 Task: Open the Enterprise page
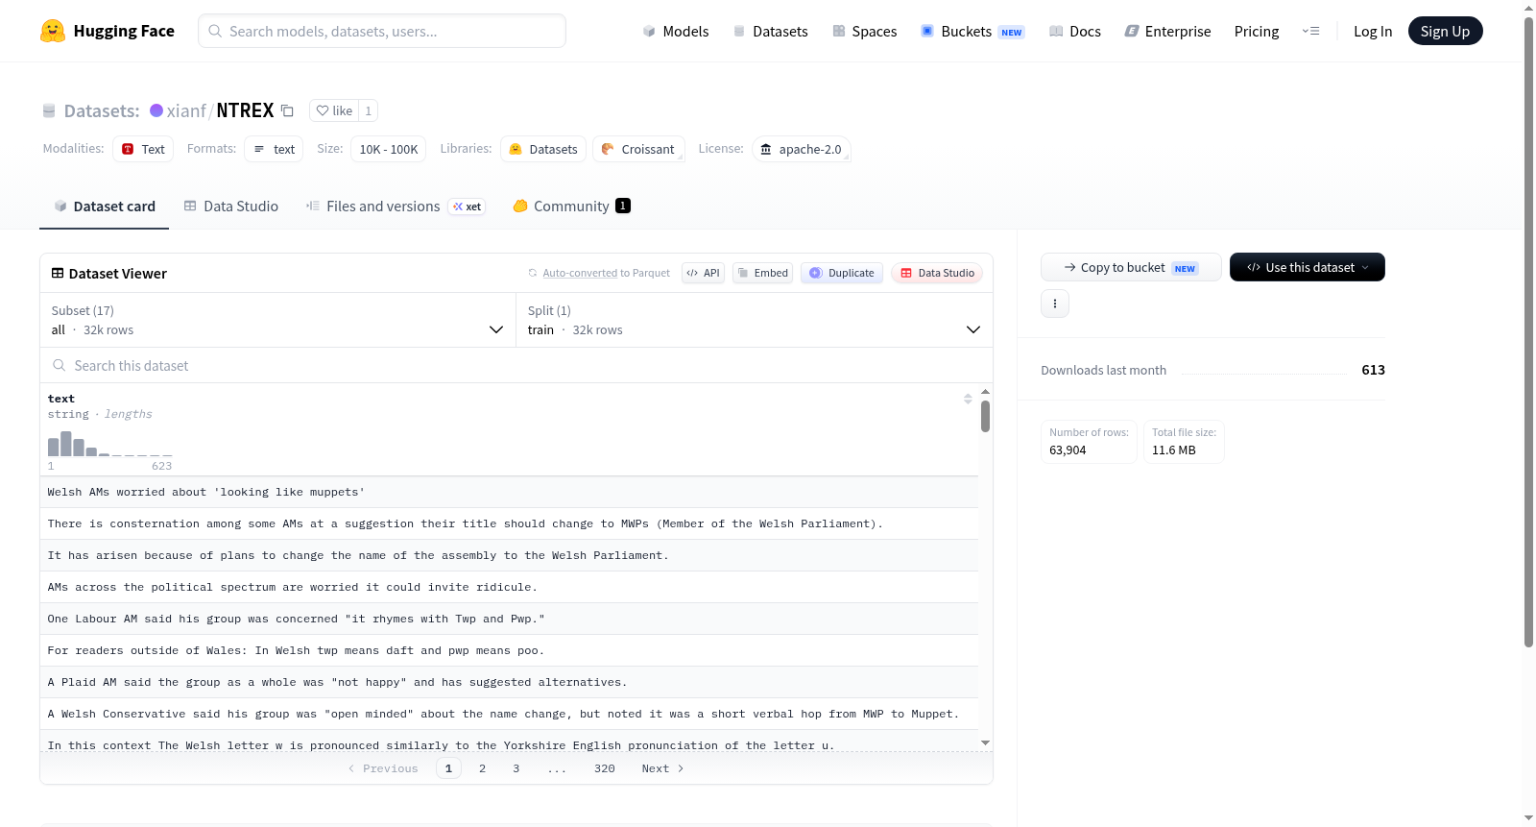[x=1167, y=31]
